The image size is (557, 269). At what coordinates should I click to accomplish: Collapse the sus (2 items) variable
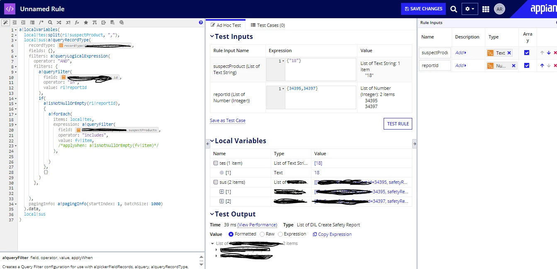coord(215,182)
